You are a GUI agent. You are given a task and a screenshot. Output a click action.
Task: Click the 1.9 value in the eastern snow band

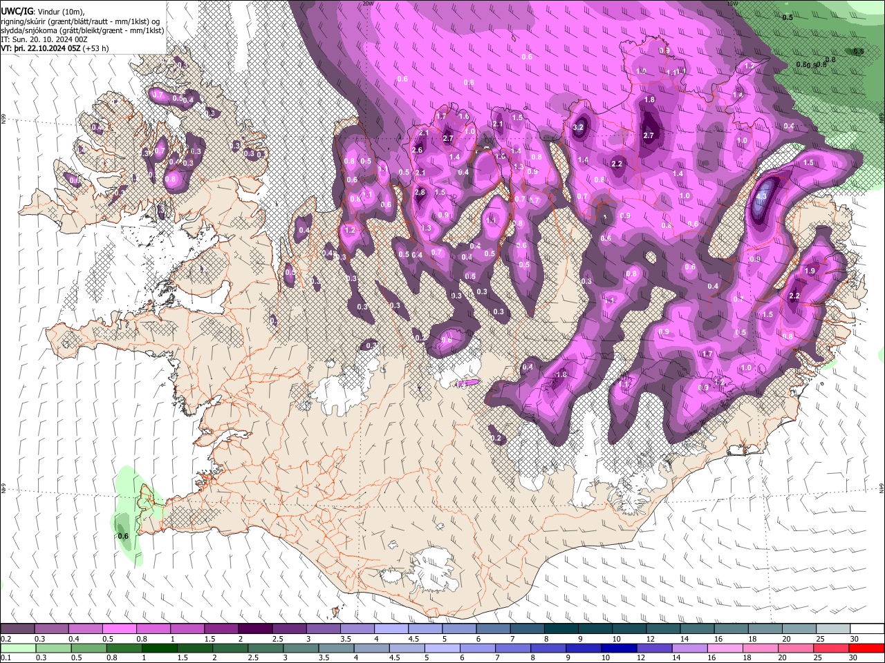coord(810,271)
